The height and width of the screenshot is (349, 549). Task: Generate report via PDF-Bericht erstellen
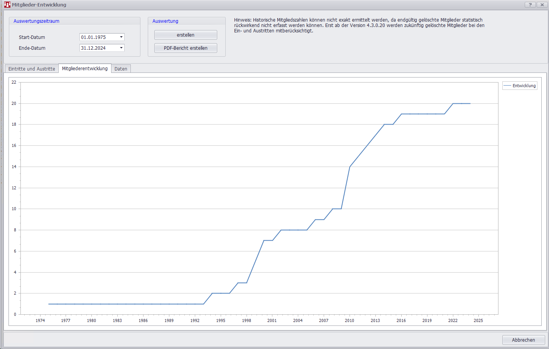click(186, 48)
